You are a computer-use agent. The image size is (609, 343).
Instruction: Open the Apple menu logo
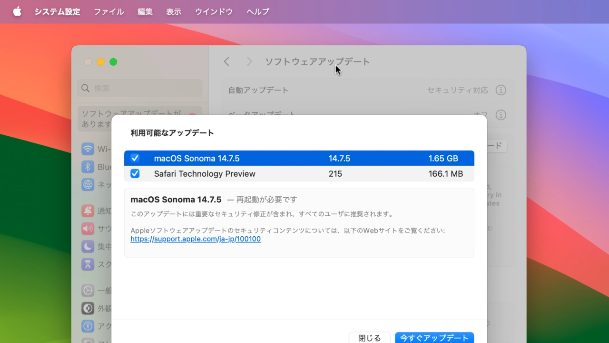coord(17,11)
